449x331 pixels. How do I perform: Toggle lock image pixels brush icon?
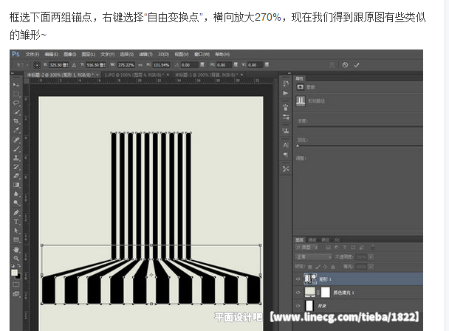click(x=318, y=267)
